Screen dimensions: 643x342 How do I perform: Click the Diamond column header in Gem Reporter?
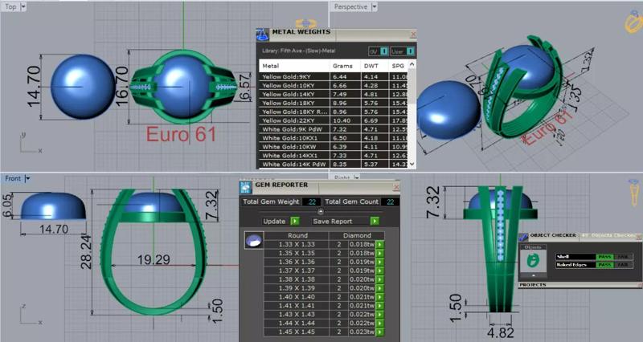click(357, 235)
